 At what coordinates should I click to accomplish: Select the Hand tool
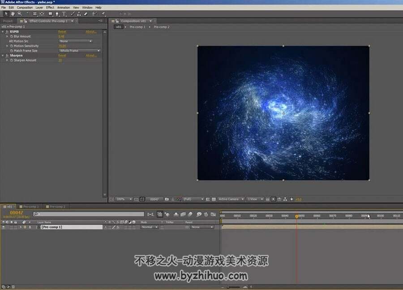coord(13,13)
